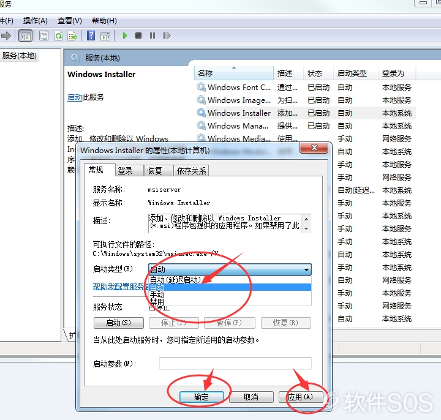Screen dimensions: 441x420
Task: Click the 启动(S) button
Action: [x=118, y=323]
